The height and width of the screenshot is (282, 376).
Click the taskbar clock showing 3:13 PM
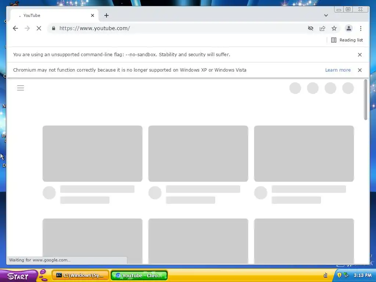[362, 275]
